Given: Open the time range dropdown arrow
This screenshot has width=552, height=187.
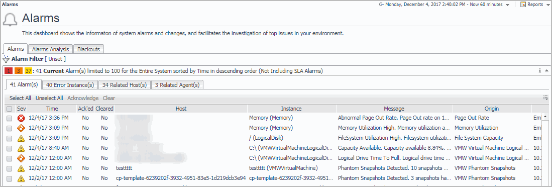Looking at the screenshot, I should tap(507, 5).
